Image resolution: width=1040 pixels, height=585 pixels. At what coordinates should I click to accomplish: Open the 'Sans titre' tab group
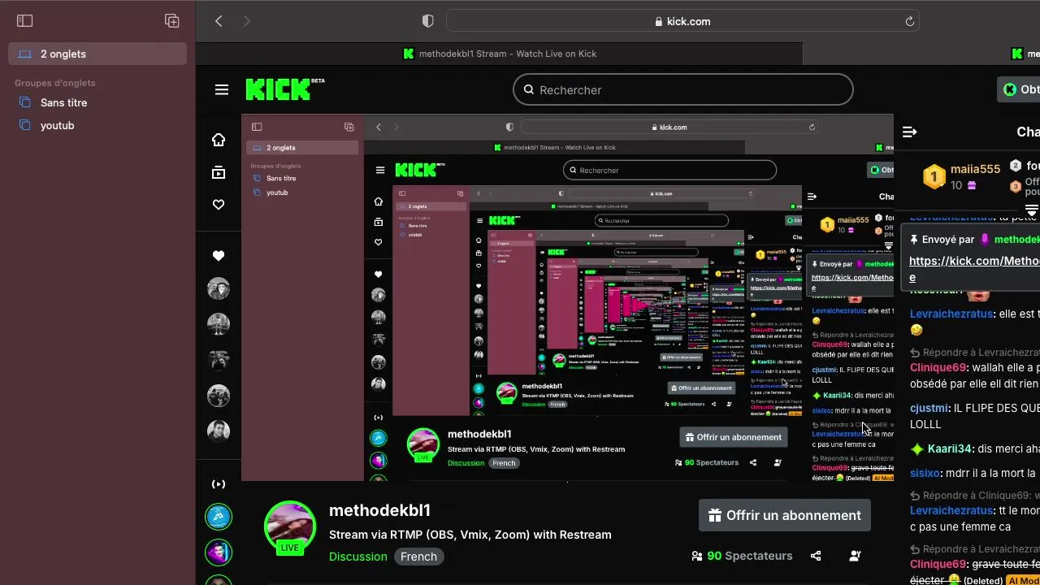click(x=63, y=102)
